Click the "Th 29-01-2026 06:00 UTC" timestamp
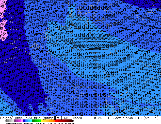161x124 pixels. (x=117, y=118)
